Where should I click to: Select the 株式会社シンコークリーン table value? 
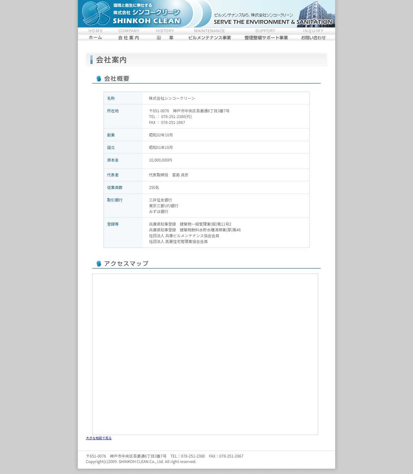[x=172, y=98]
